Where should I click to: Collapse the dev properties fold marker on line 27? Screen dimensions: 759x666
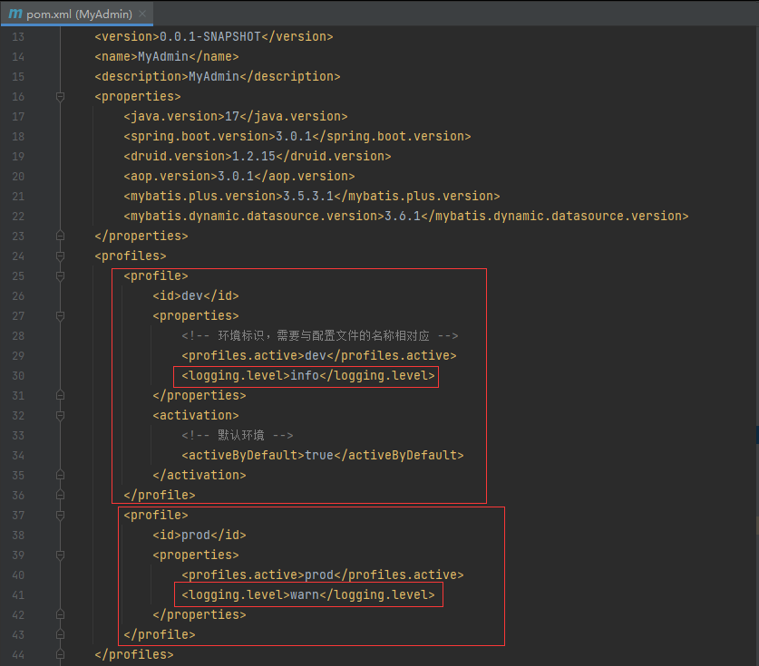pos(60,316)
